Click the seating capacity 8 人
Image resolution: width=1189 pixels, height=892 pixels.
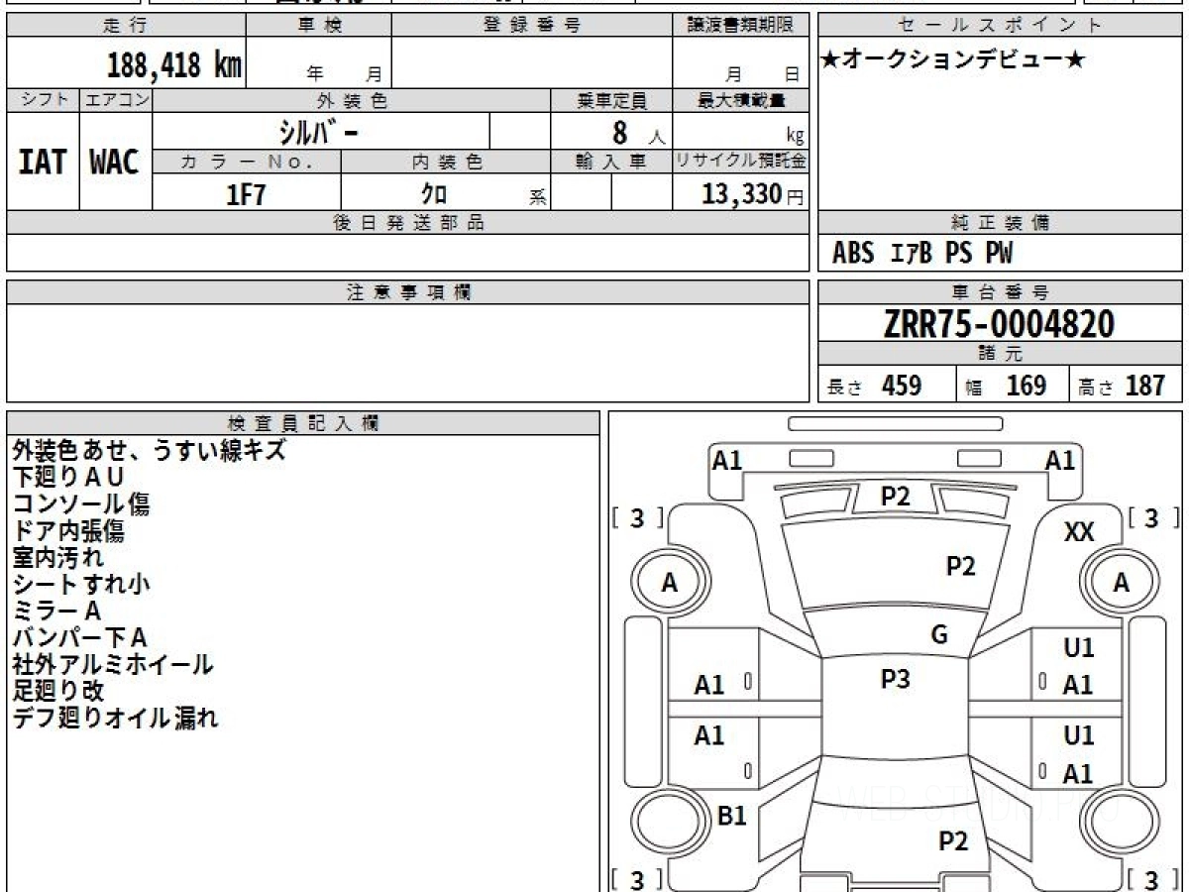click(x=638, y=132)
